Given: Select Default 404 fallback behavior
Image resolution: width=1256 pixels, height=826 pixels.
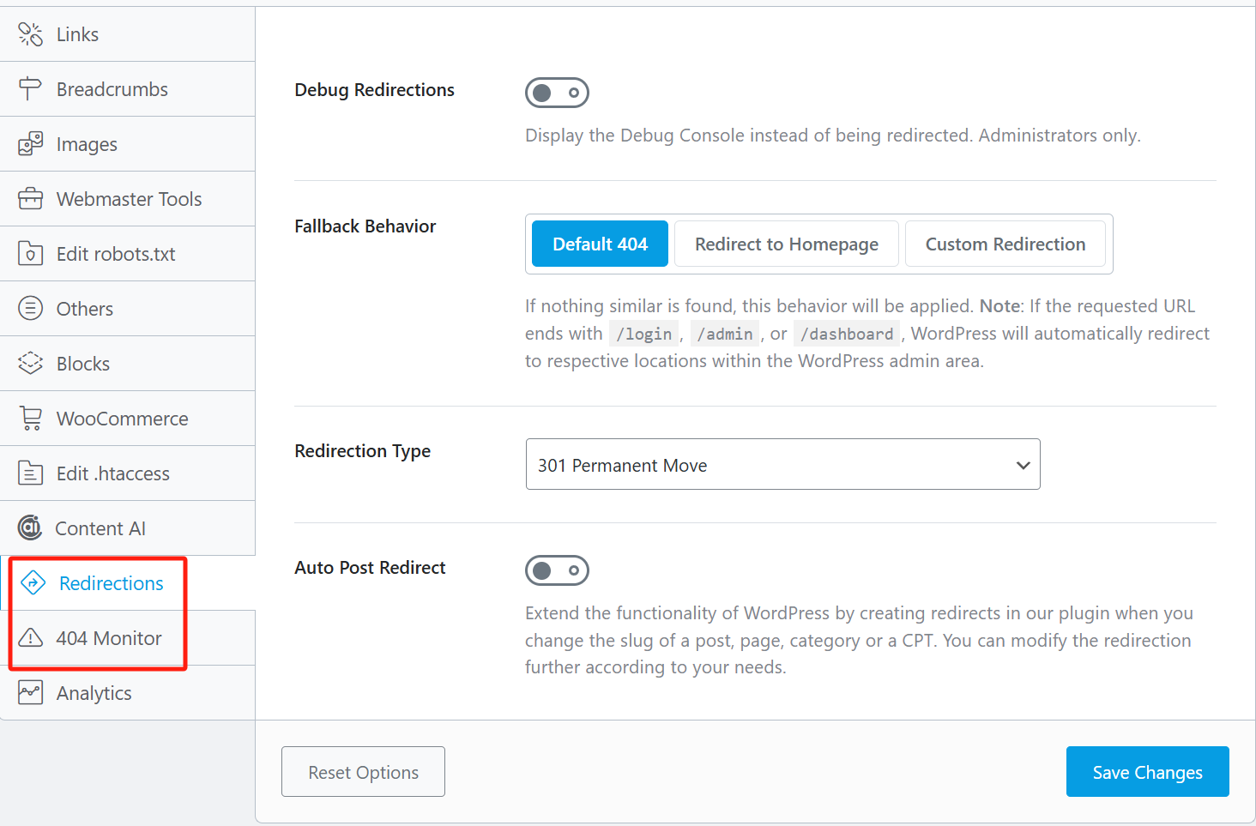Looking at the screenshot, I should 600,244.
